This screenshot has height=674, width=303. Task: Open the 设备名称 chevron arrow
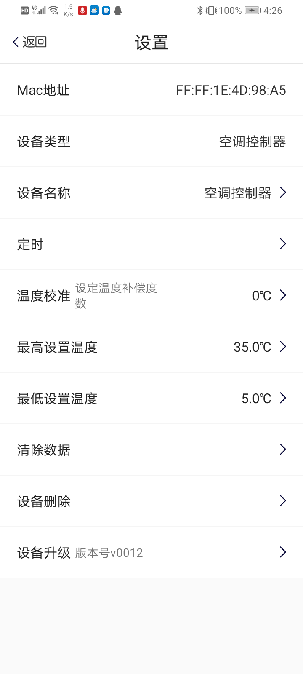click(x=283, y=193)
